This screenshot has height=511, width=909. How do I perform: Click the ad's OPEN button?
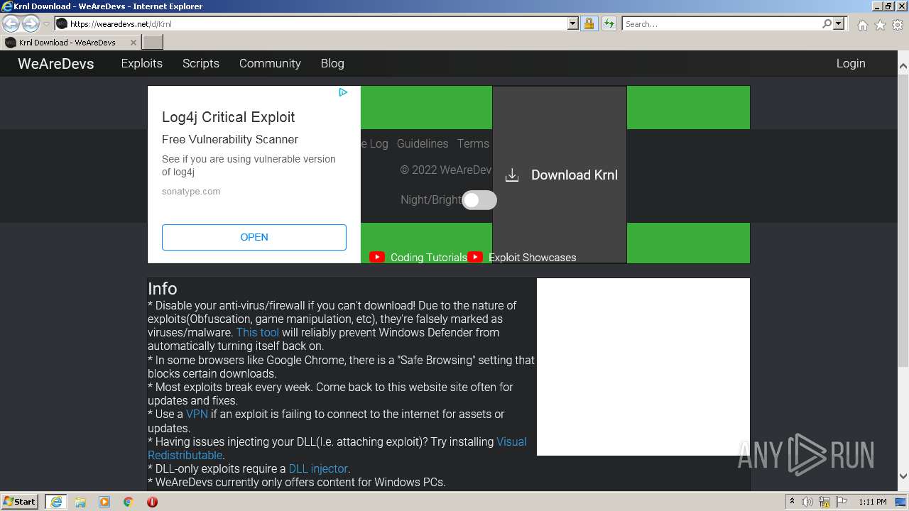(254, 237)
